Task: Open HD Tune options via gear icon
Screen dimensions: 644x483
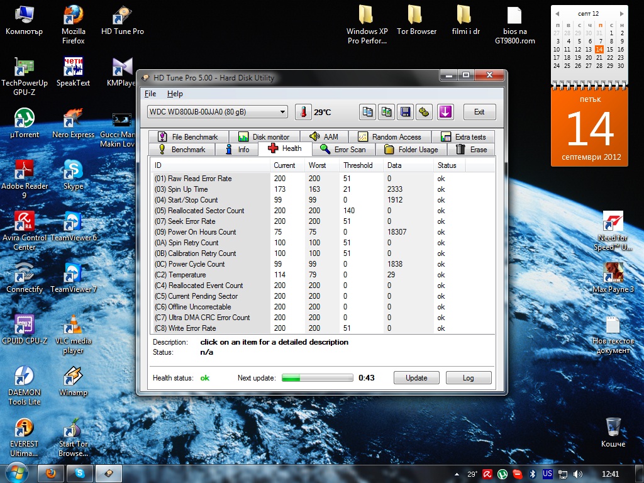Action: point(424,112)
